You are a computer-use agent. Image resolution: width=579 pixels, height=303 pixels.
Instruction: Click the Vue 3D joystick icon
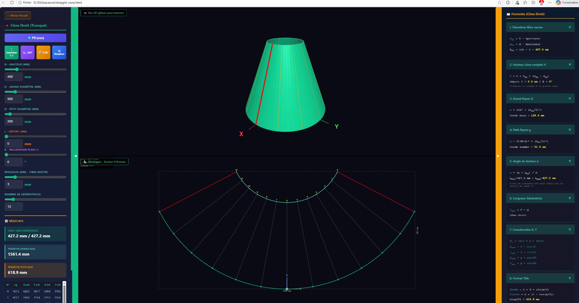pyautogui.click(x=85, y=13)
